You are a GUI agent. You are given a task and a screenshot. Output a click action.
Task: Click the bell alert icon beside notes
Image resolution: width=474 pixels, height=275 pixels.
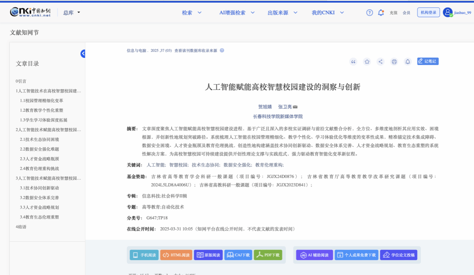tap(408, 62)
